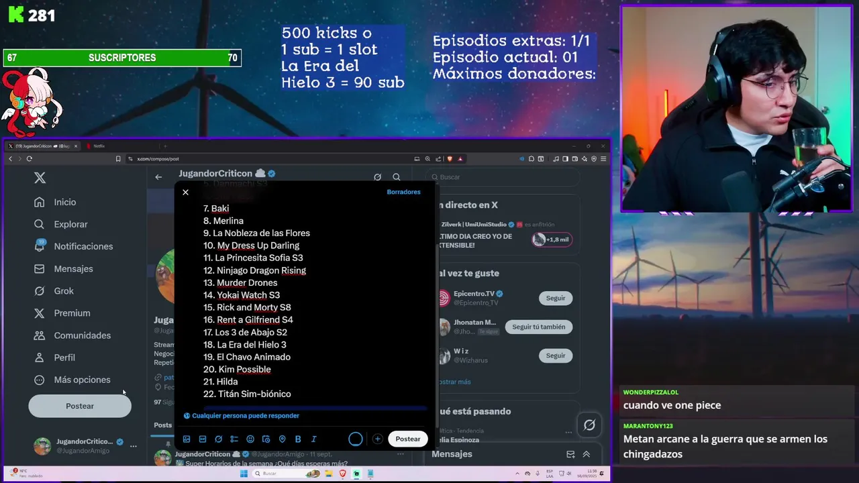Bookmark this page icon
The image size is (859, 483).
pos(118,159)
